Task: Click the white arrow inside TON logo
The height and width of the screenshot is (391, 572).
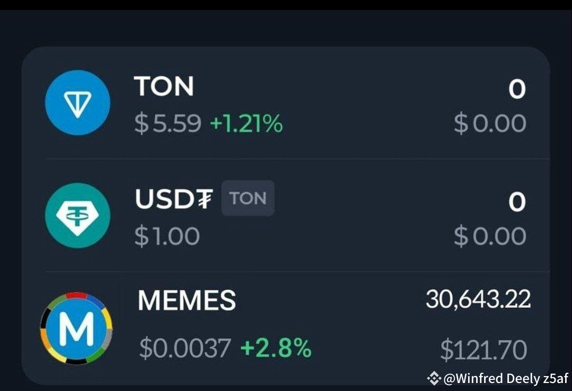Action: coord(77,103)
